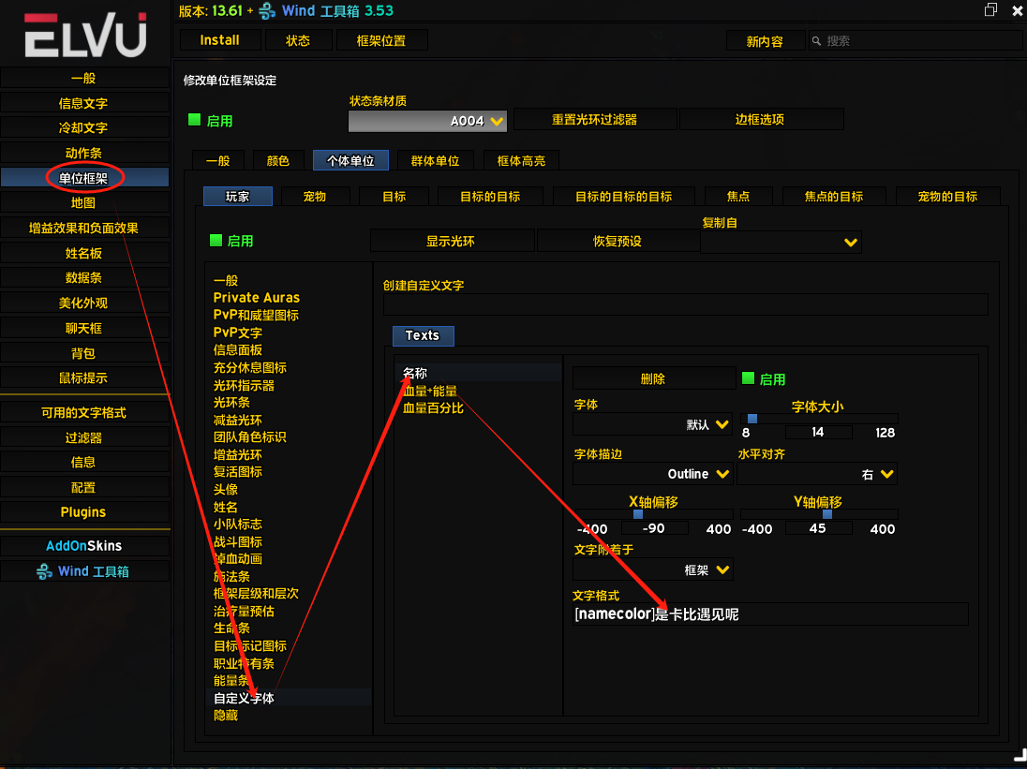The width and height of the screenshot is (1027, 769).
Task: Click the Wind 工具箱 sidebar icon
Action: tap(44, 571)
